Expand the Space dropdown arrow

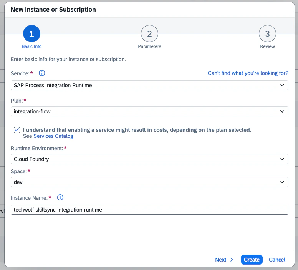[282, 182]
